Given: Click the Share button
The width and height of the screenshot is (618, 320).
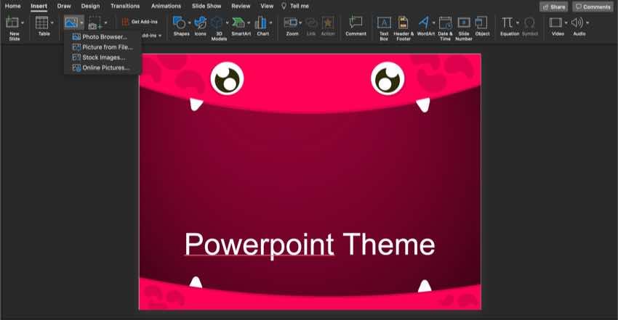Looking at the screenshot, I should tap(553, 7).
